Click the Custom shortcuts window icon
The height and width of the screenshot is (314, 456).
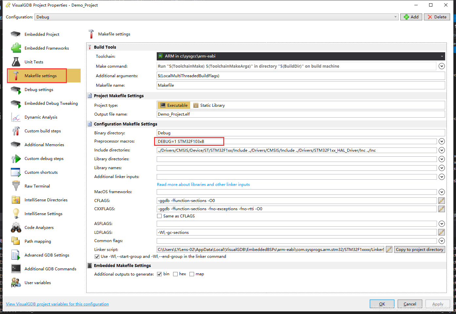point(16,172)
